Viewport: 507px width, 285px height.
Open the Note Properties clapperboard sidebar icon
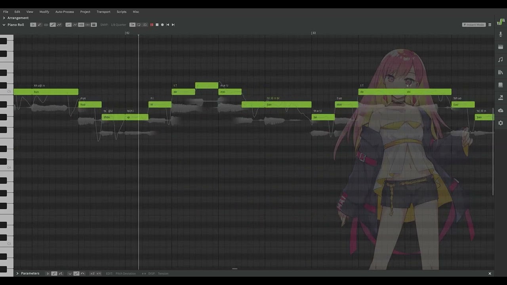click(x=501, y=47)
